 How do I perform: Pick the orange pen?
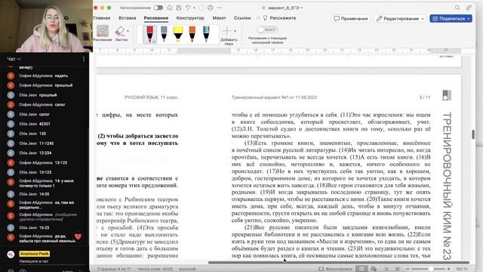point(192,34)
